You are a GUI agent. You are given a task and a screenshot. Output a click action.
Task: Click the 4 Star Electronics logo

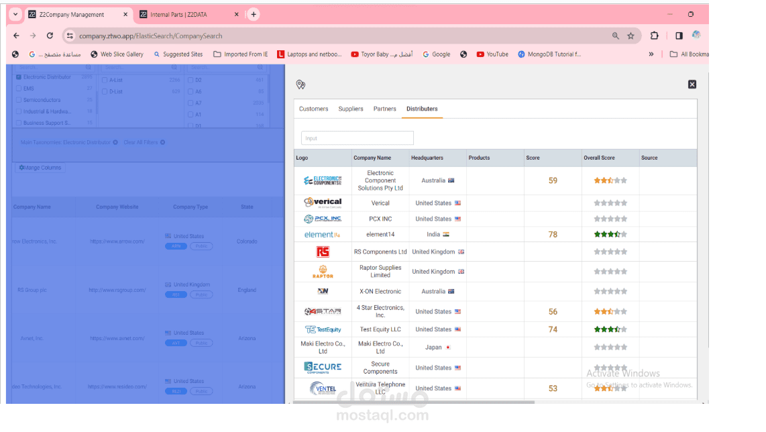point(323,311)
